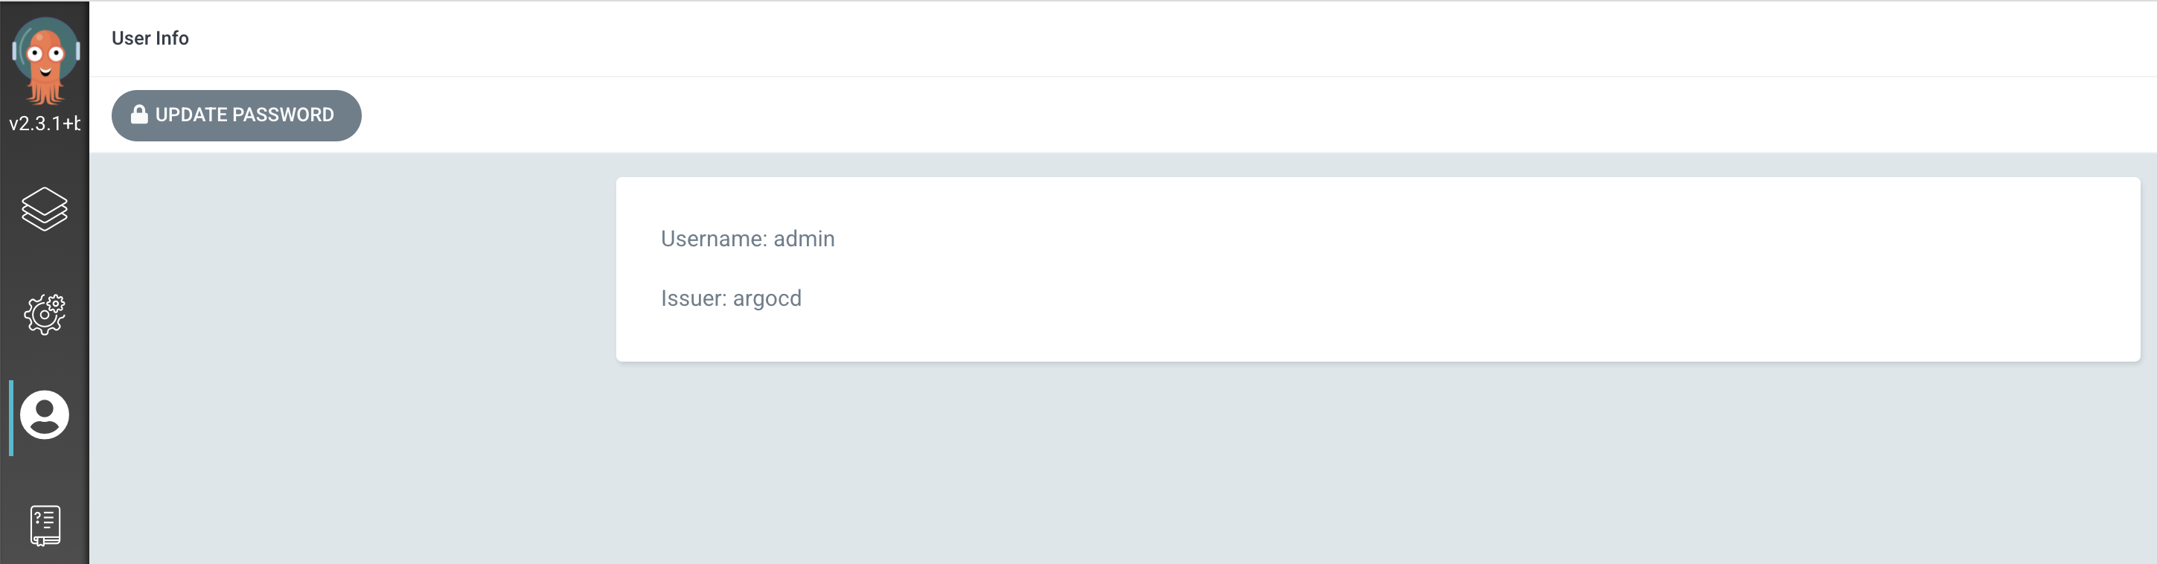Click the empty gray area below the card

click(1256, 469)
